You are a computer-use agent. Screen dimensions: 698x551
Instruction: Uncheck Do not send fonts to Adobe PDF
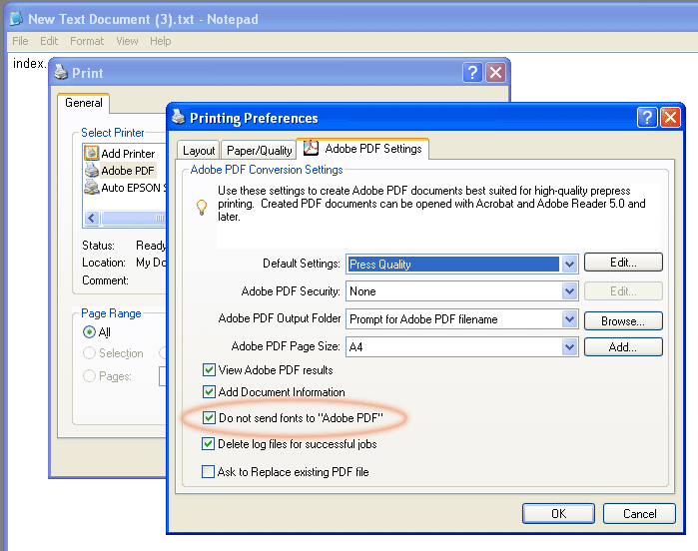pyautogui.click(x=209, y=417)
